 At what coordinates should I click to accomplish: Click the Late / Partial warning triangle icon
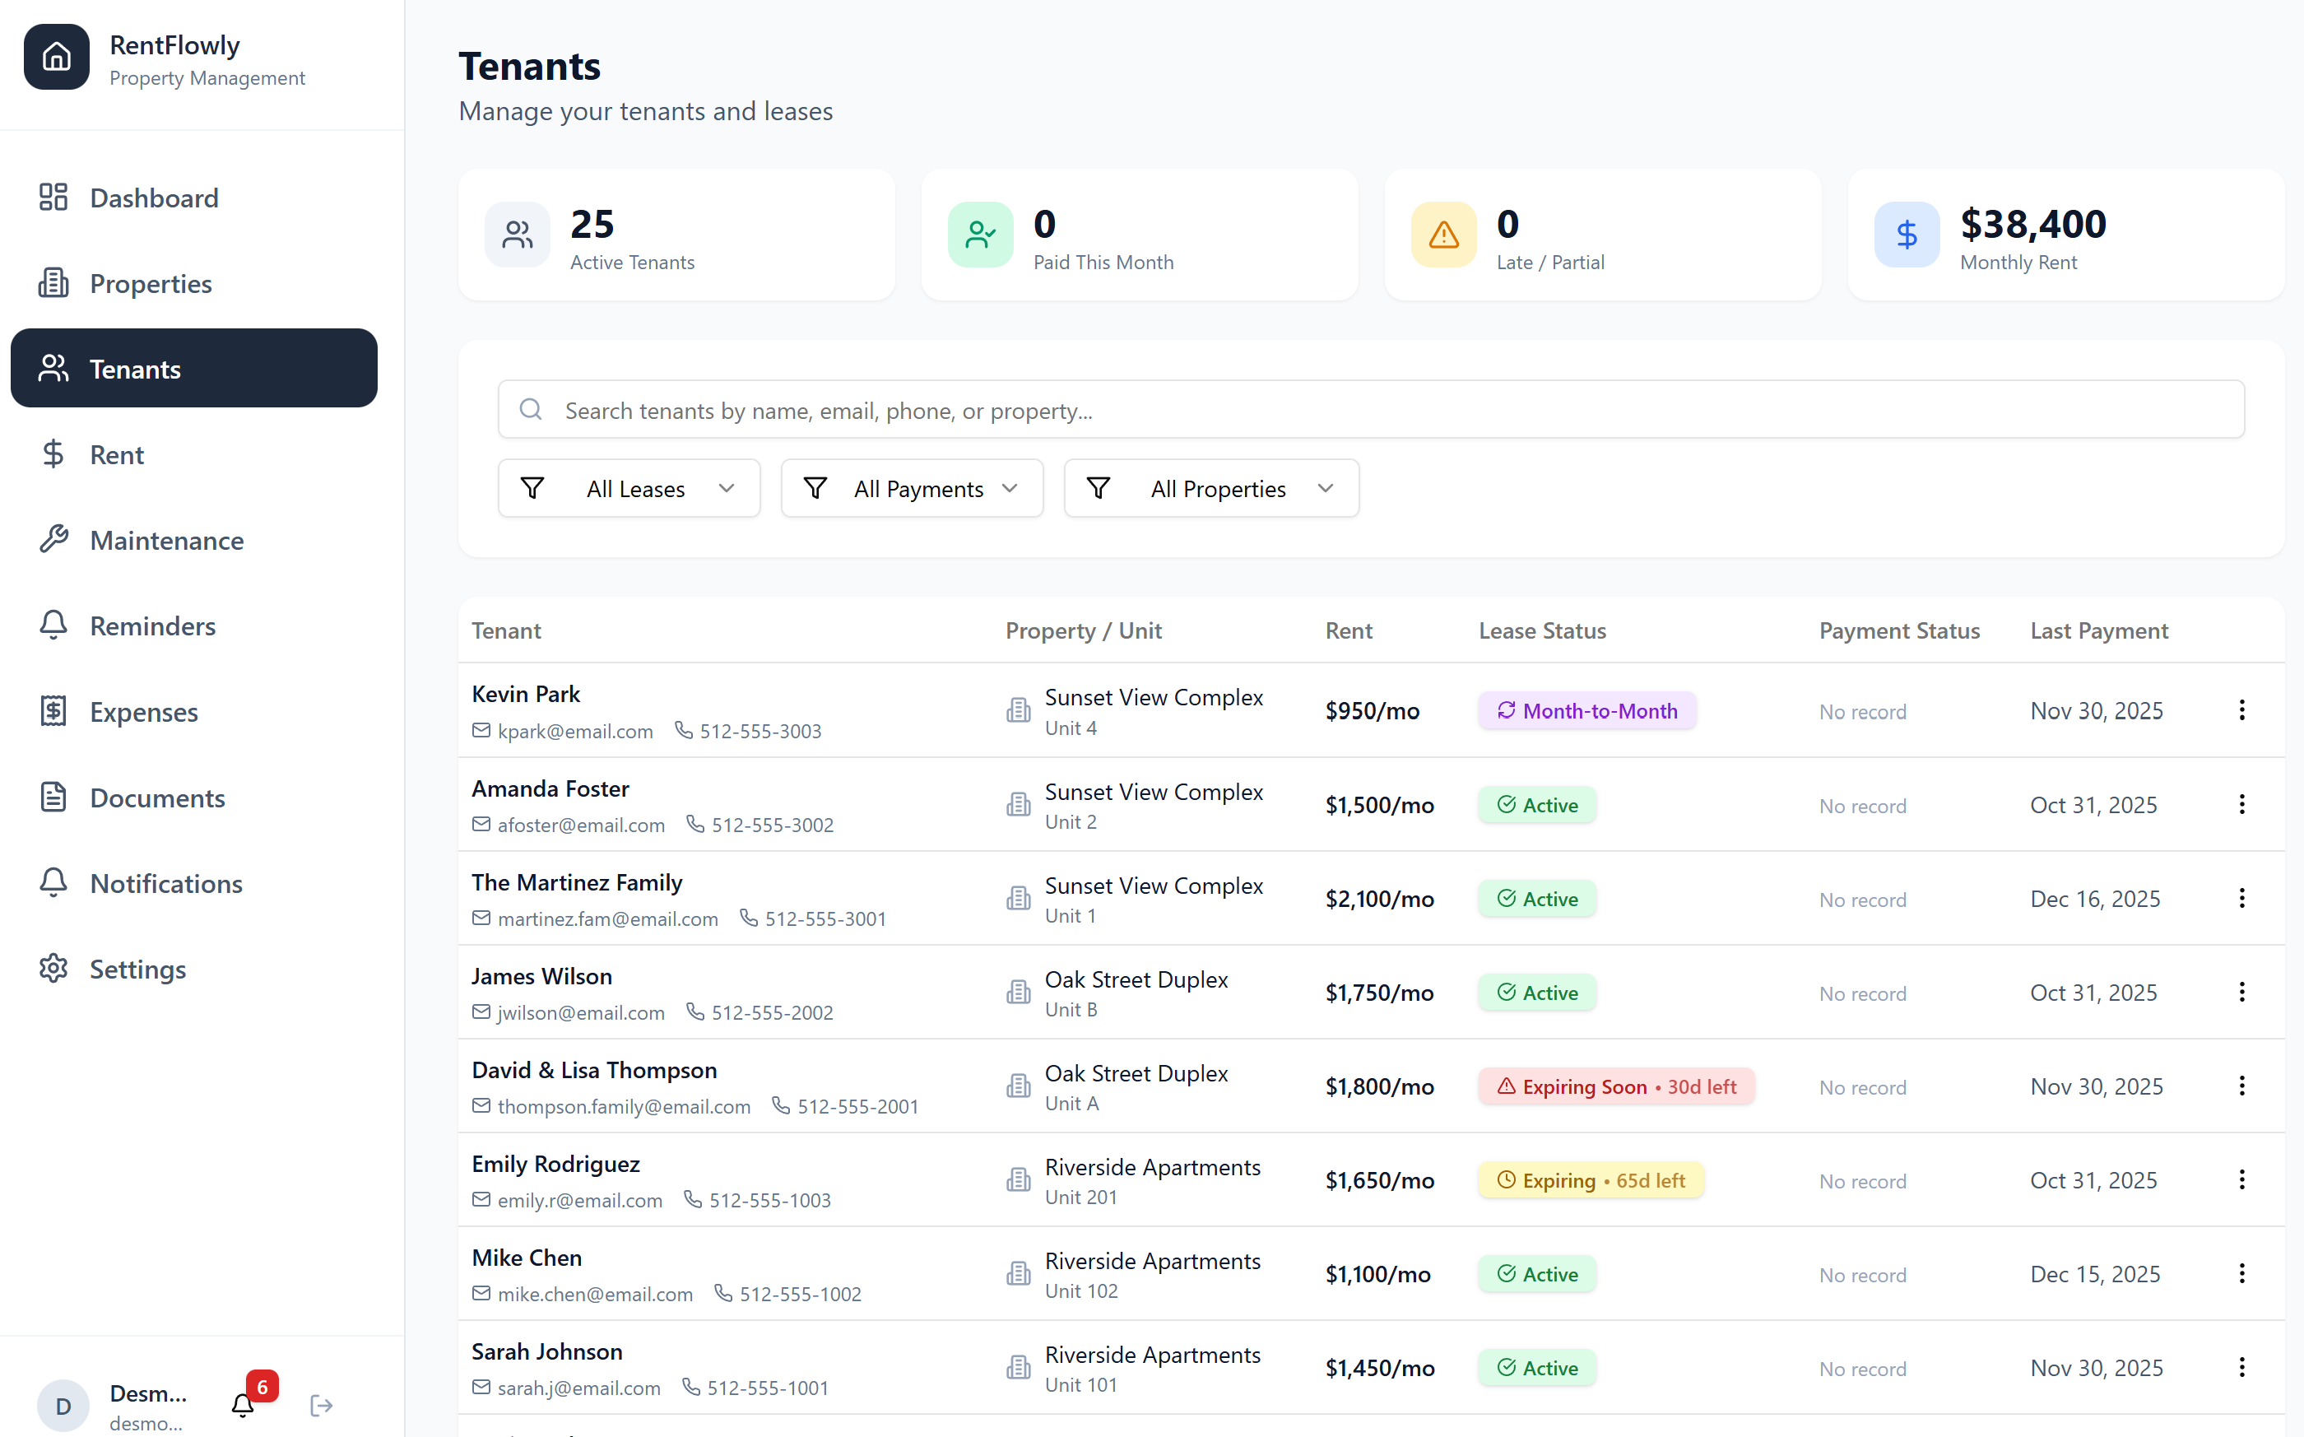coord(1443,235)
